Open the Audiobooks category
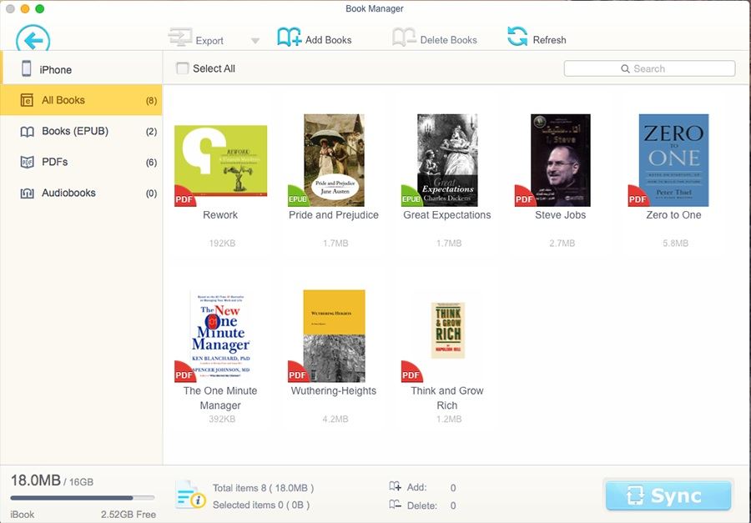The image size is (751, 523). 81,193
